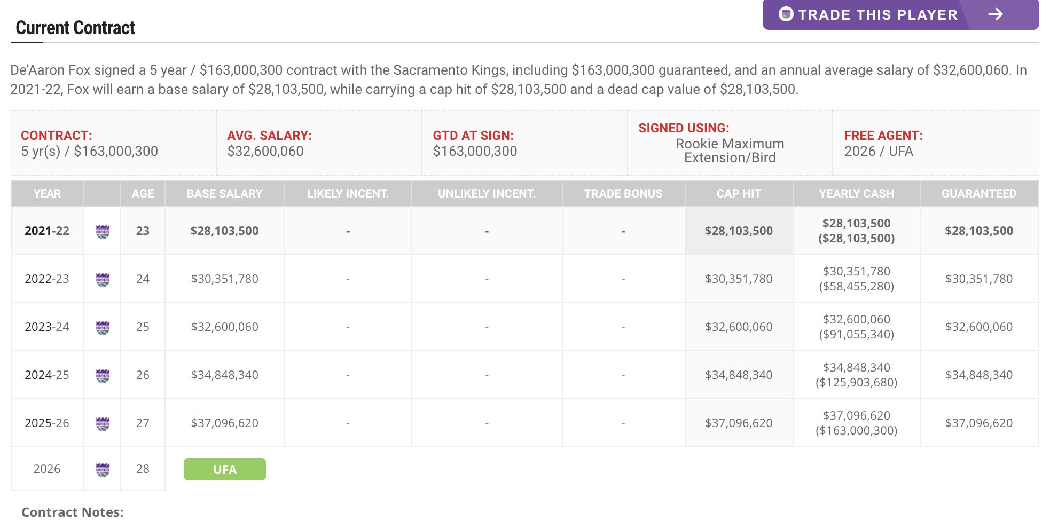This screenshot has height=521, width=1050.
Task: Click the Year column header
Action: (47, 194)
